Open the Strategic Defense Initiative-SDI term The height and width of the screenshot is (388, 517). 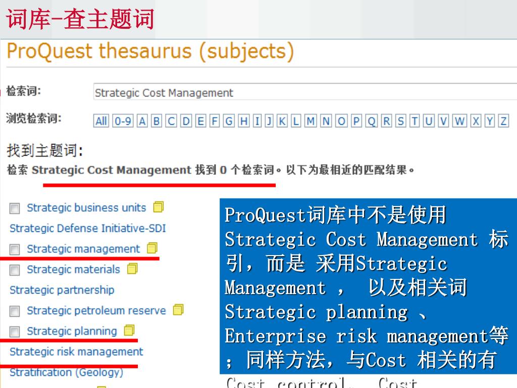88,228
